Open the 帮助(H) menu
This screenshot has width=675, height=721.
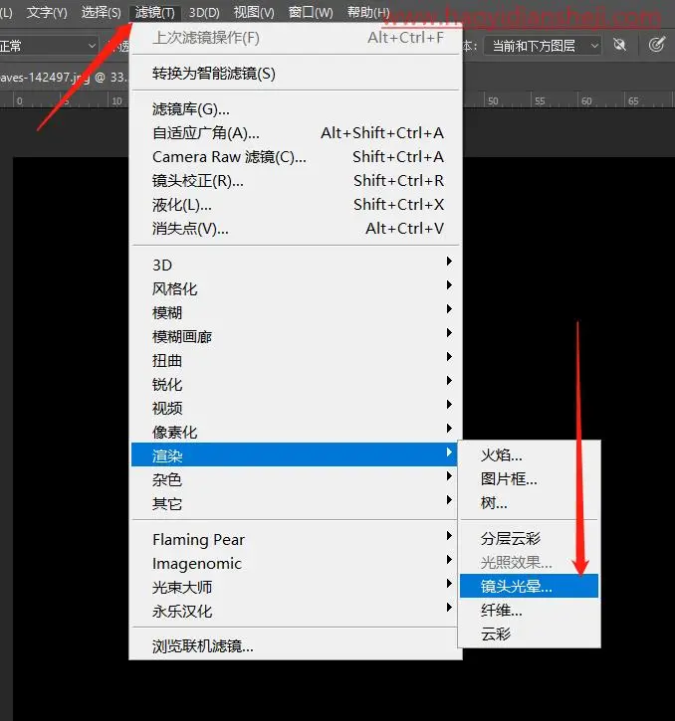coord(368,12)
